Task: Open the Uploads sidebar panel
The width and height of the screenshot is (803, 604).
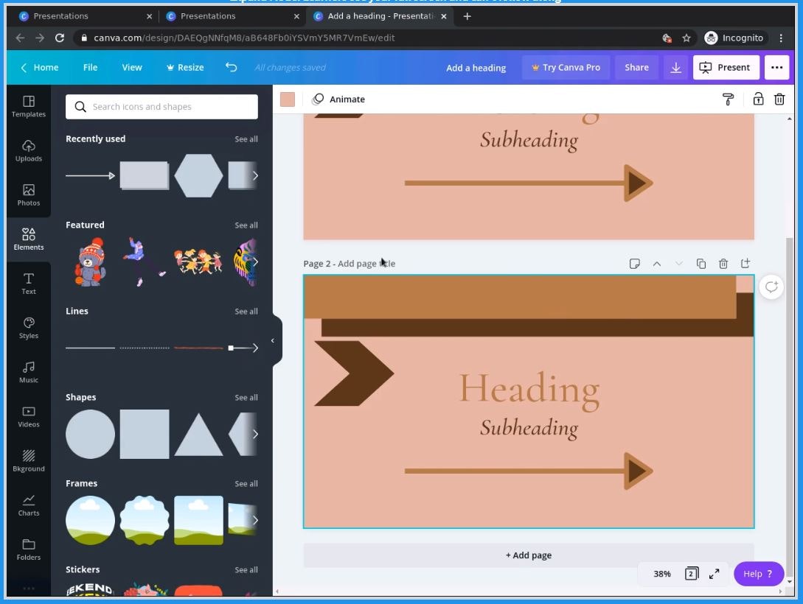Action: (x=29, y=151)
